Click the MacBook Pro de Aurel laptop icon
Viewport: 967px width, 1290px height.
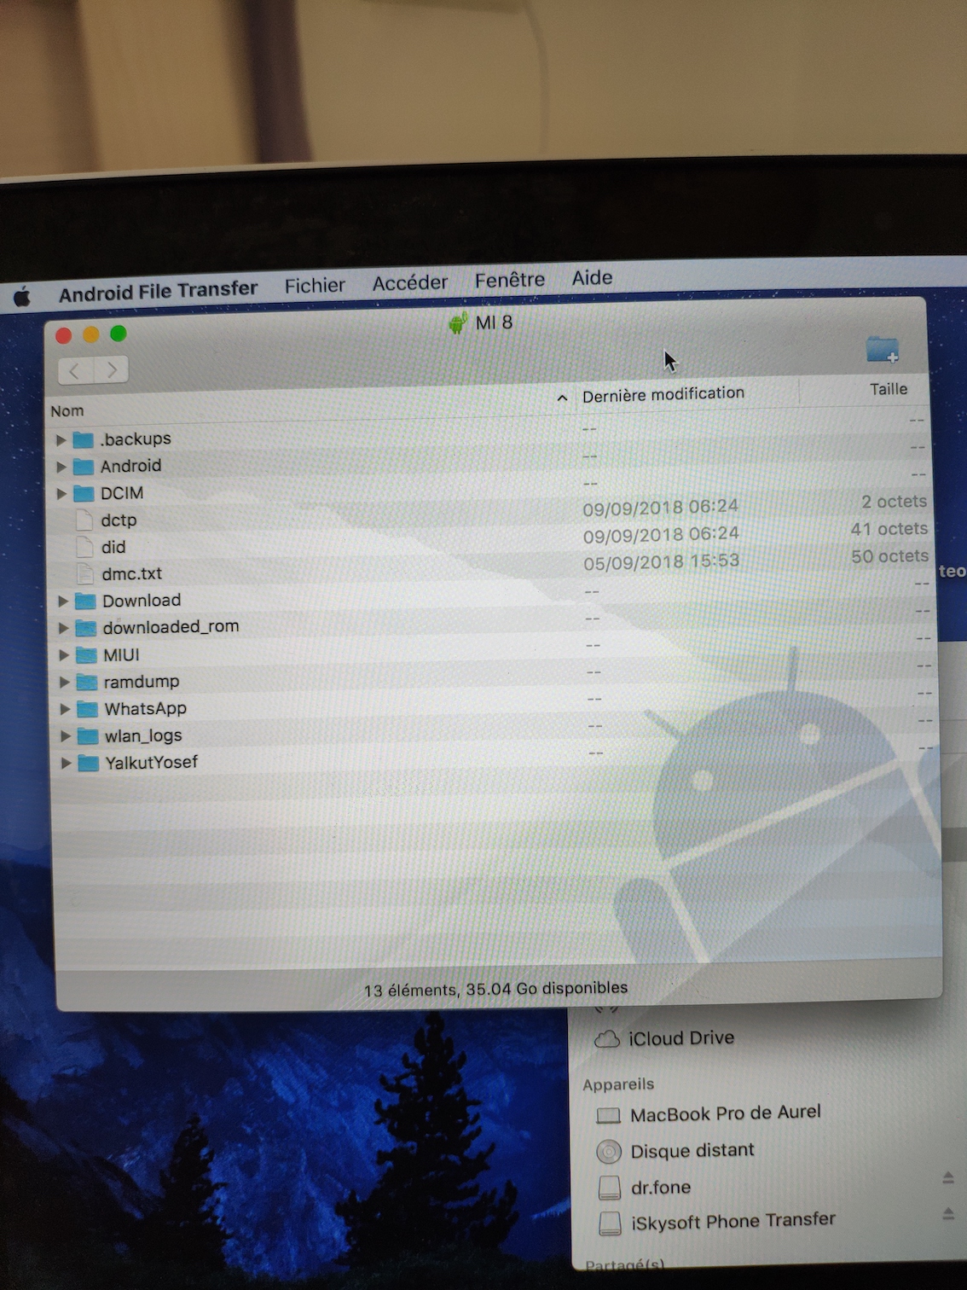(608, 1115)
